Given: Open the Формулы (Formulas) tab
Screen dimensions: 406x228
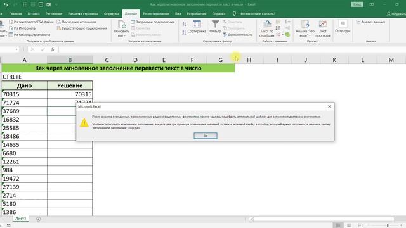Looking at the screenshot, I should [112, 14].
